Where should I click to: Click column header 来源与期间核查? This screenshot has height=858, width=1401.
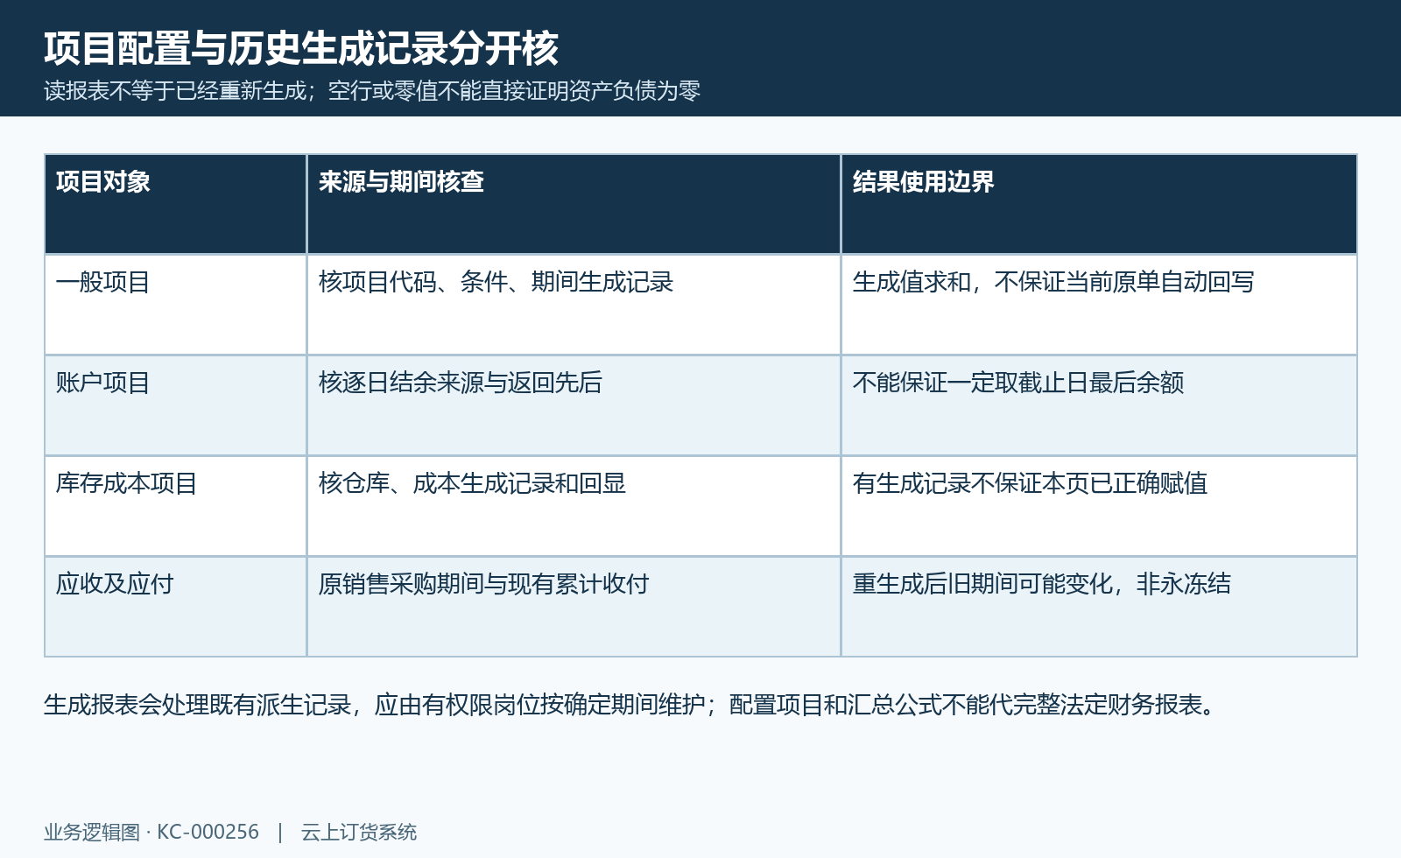[x=574, y=204]
